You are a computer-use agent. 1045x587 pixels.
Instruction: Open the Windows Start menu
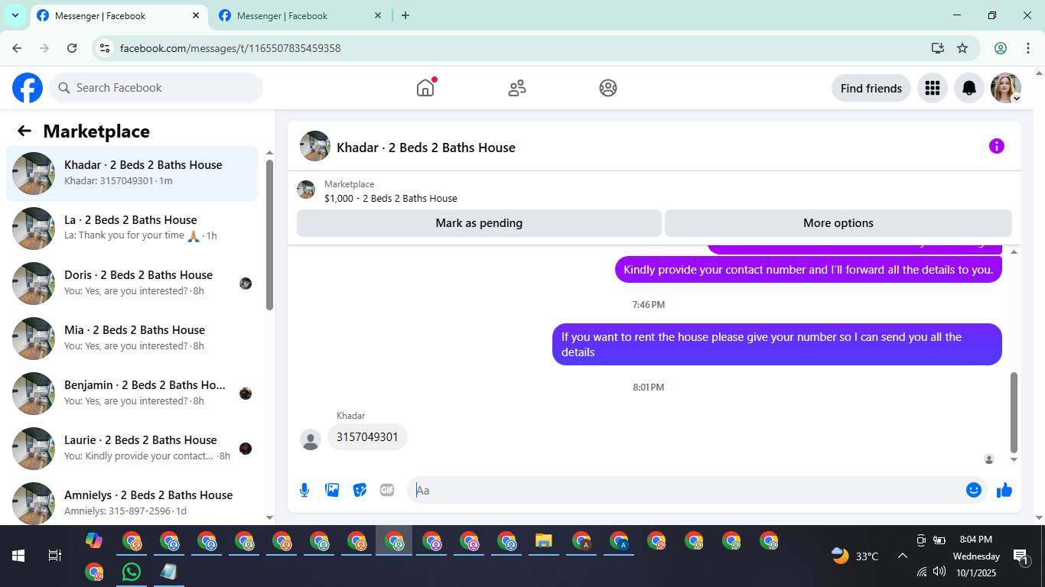[x=18, y=556]
